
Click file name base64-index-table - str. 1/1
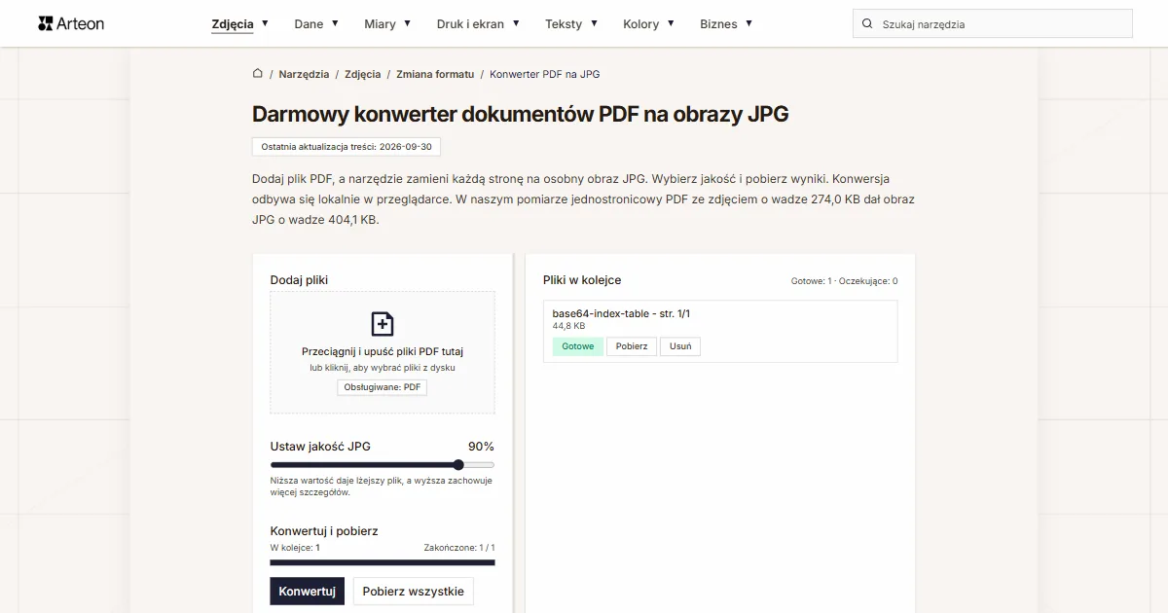(x=621, y=313)
